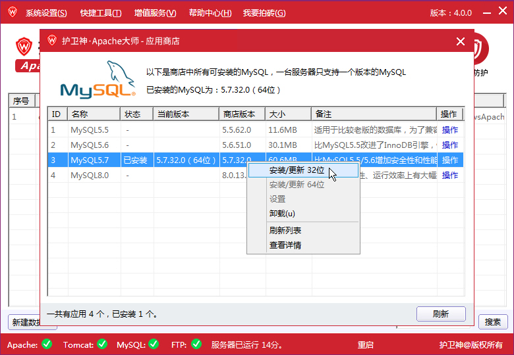Close the App Store dialog

click(461, 41)
